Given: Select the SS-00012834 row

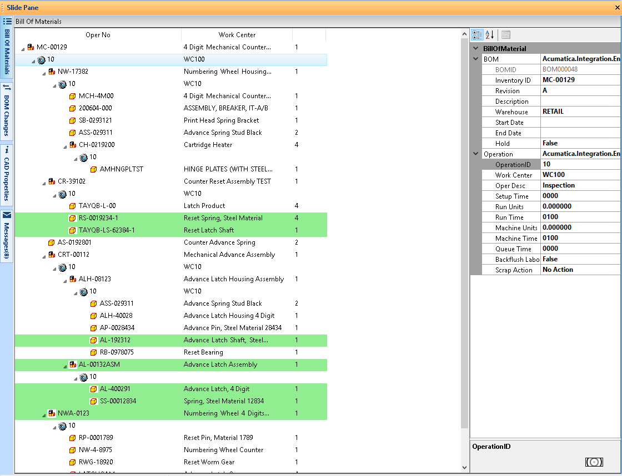Looking at the screenshot, I should [x=171, y=401].
